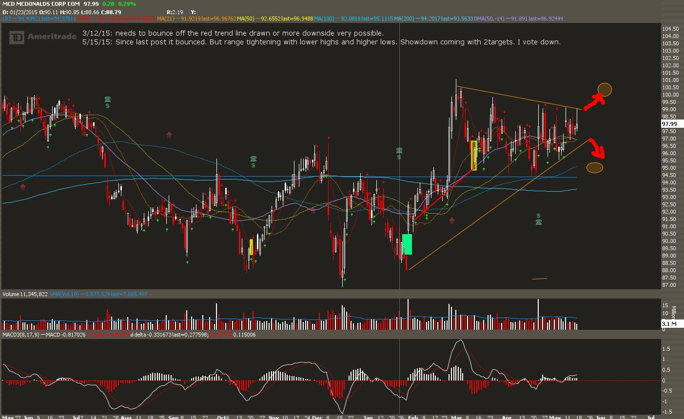The image size is (684, 419).
Task: Click the 5/15/15 annotation note line
Action: (322, 42)
